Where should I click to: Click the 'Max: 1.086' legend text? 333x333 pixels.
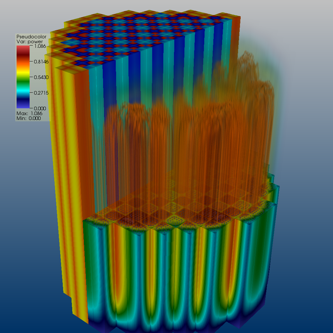(x=29, y=113)
